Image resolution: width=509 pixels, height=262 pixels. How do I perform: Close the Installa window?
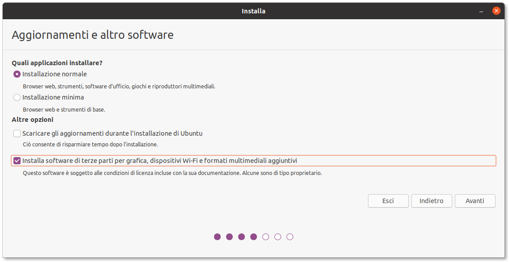496,11
